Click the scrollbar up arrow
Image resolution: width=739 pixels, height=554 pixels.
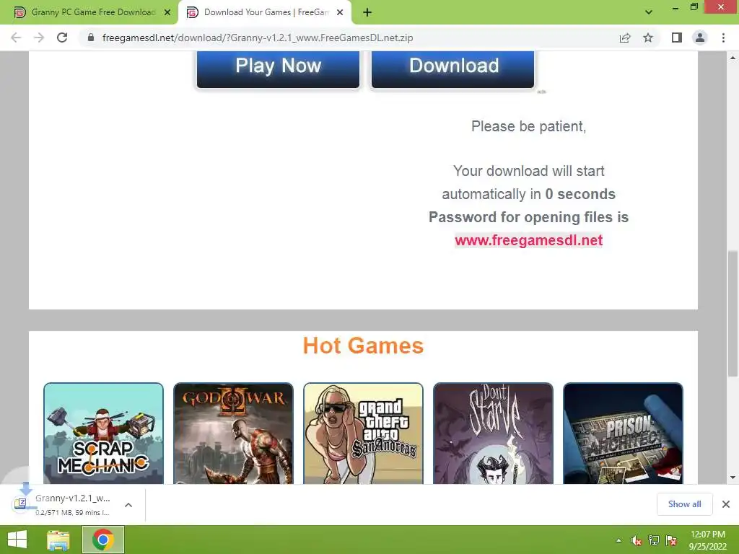733,58
